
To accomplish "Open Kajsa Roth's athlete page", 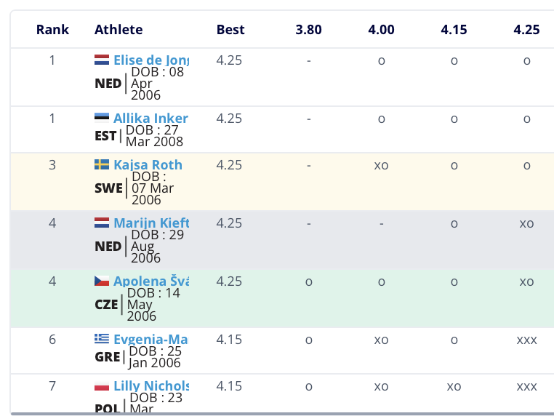I will coord(148,165).
